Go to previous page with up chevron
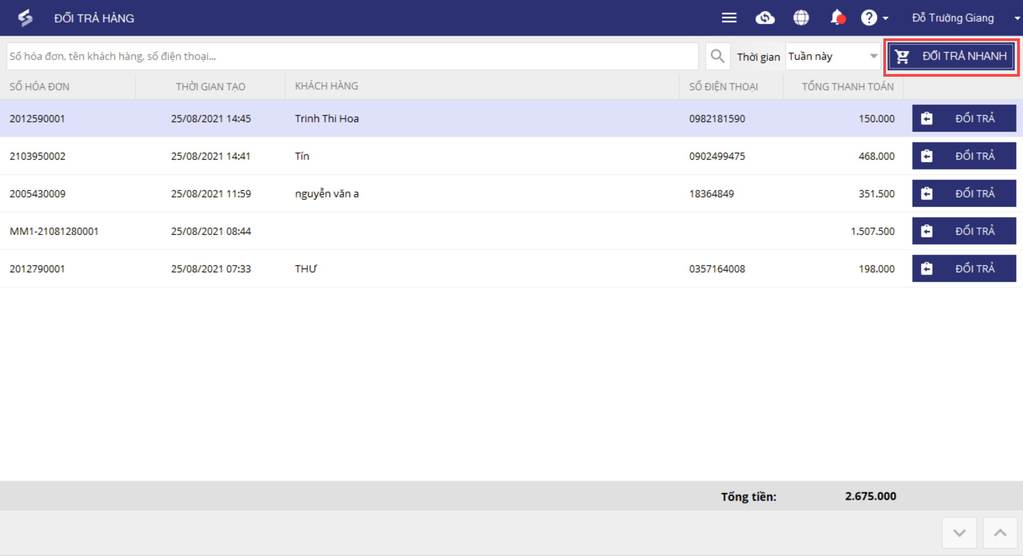Image resolution: width=1023 pixels, height=556 pixels. click(x=1000, y=533)
